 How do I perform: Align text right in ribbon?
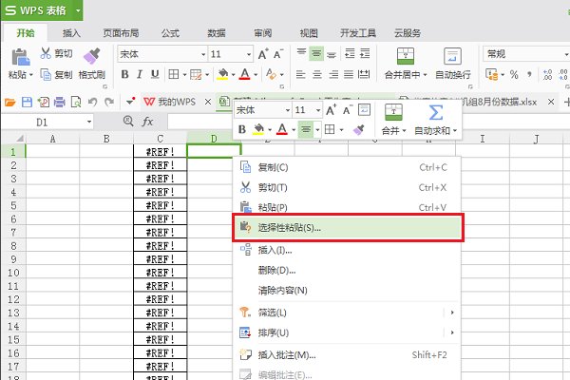tap(333, 74)
